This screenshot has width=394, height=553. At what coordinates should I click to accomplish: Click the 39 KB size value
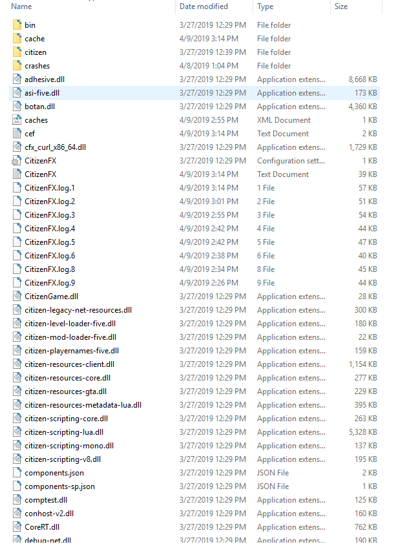(x=368, y=174)
